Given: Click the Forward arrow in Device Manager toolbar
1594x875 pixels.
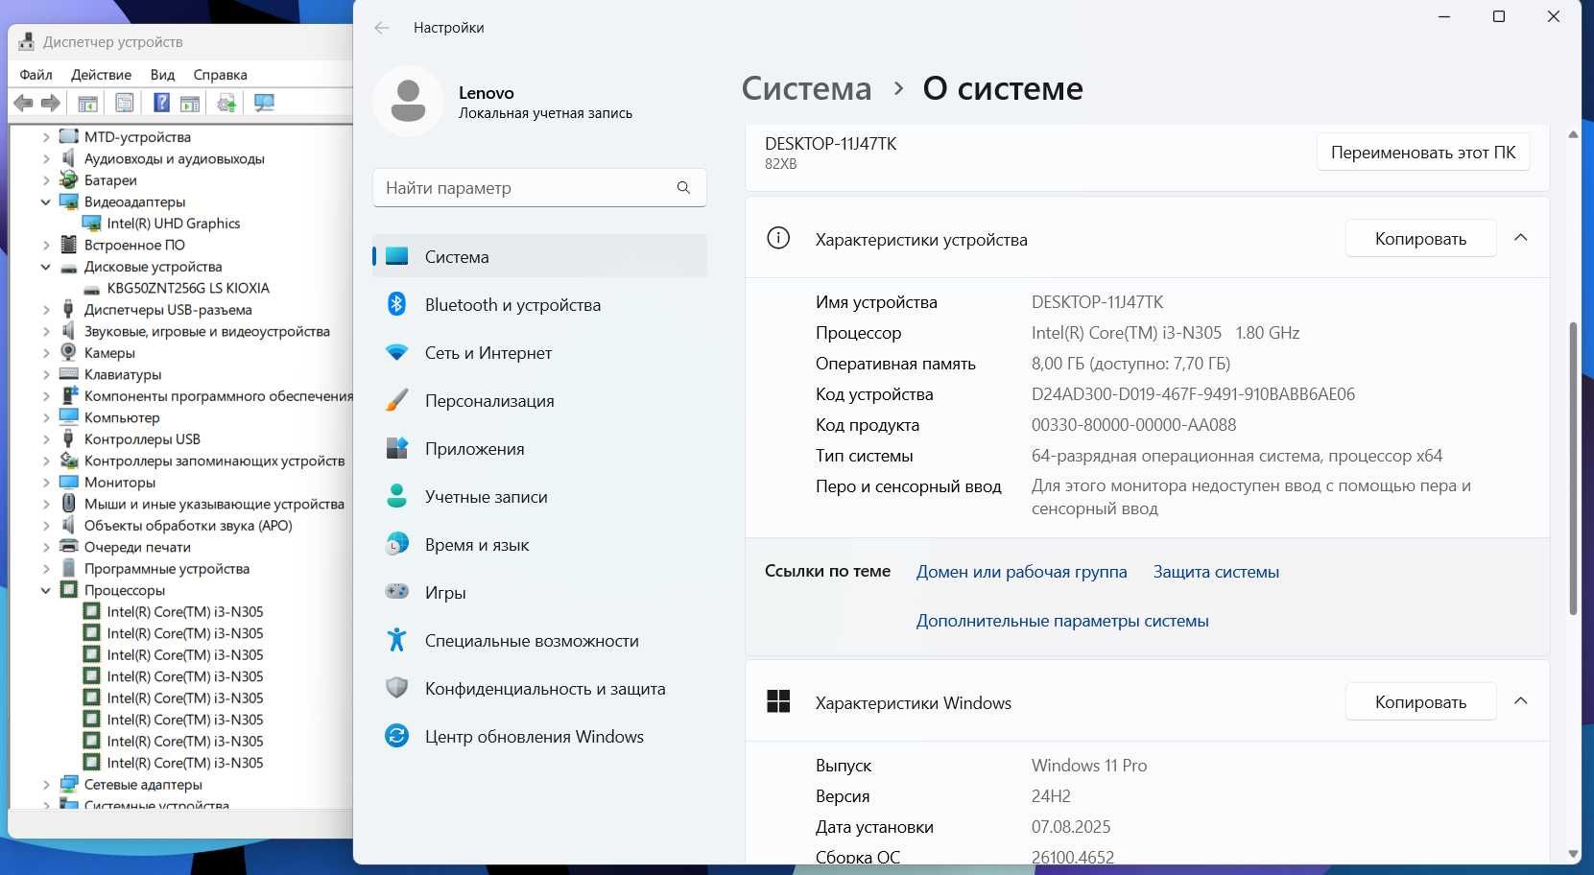Looking at the screenshot, I should pyautogui.click(x=51, y=103).
